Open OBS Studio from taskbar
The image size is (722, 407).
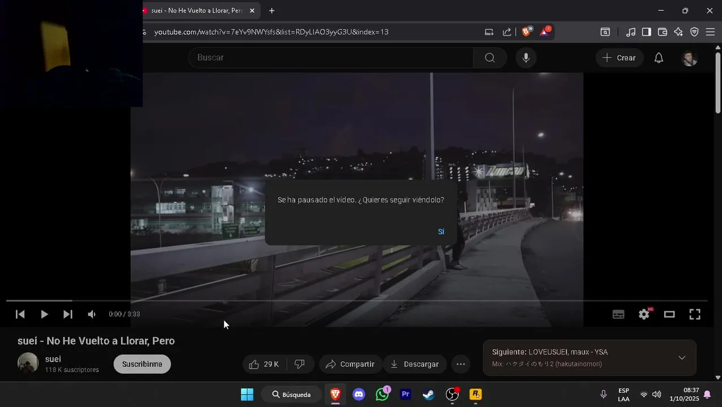click(452, 395)
